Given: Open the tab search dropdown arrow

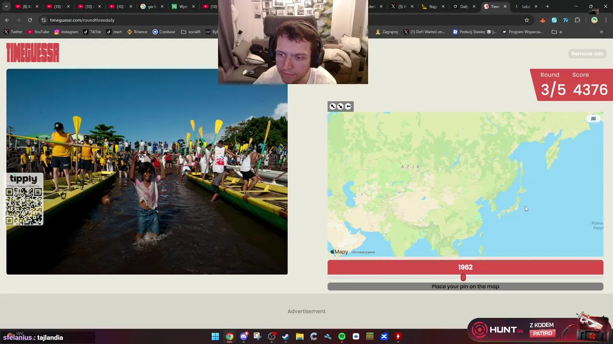Looking at the screenshot, I should point(6,6).
